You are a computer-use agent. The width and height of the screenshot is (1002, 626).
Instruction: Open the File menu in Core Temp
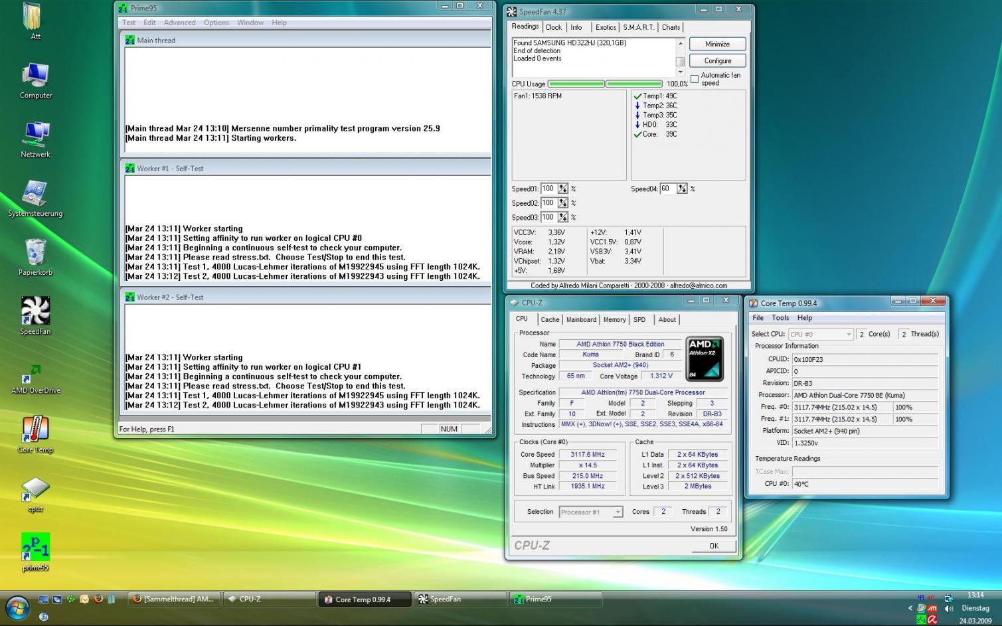coord(758,318)
